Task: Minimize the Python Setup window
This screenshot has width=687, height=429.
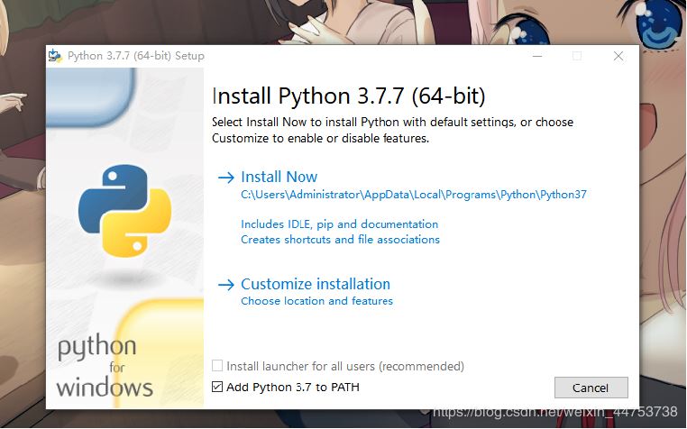Action: point(537,56)
